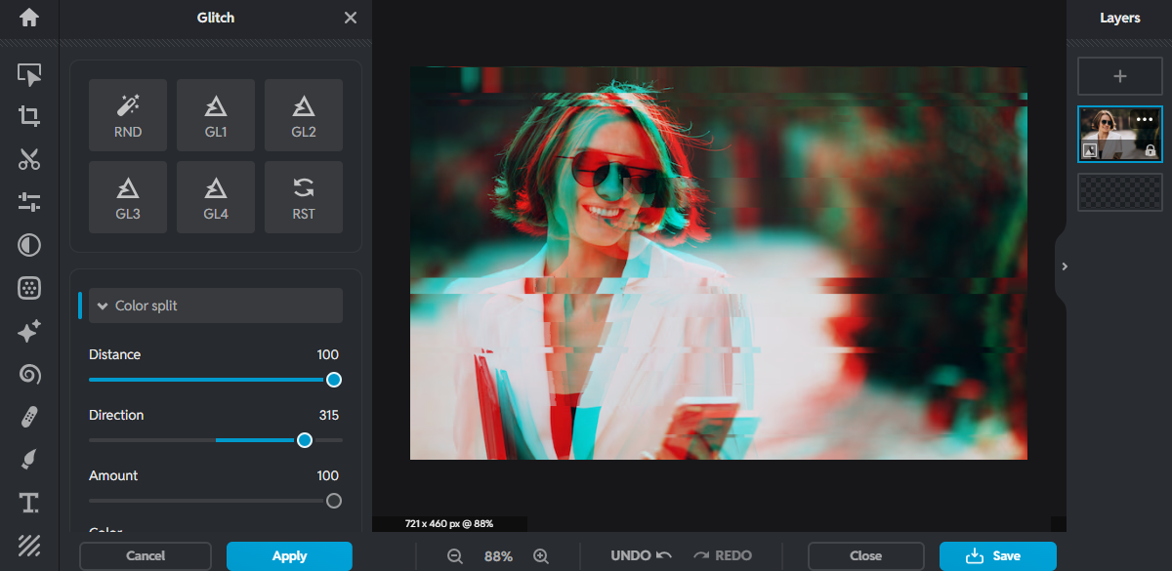This screenshot has width=1172, height=571.
Task: Select the Text tool
Action: [x=29, y=504]
